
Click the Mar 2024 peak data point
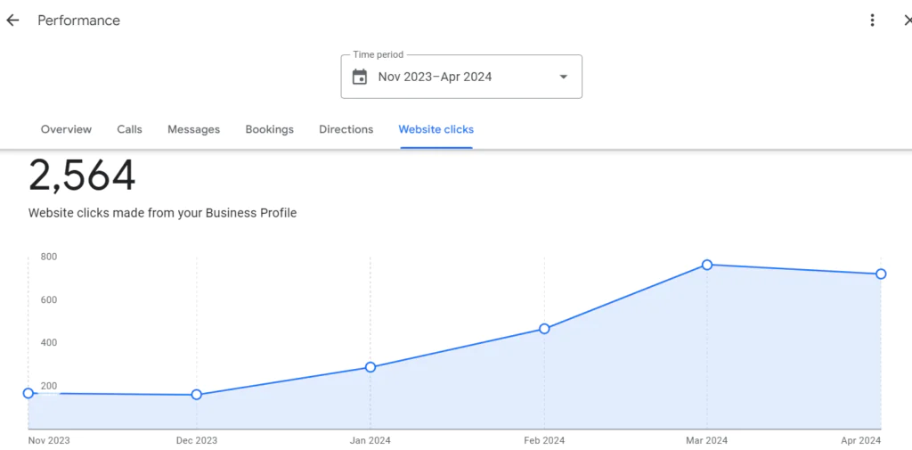point(707,265)
